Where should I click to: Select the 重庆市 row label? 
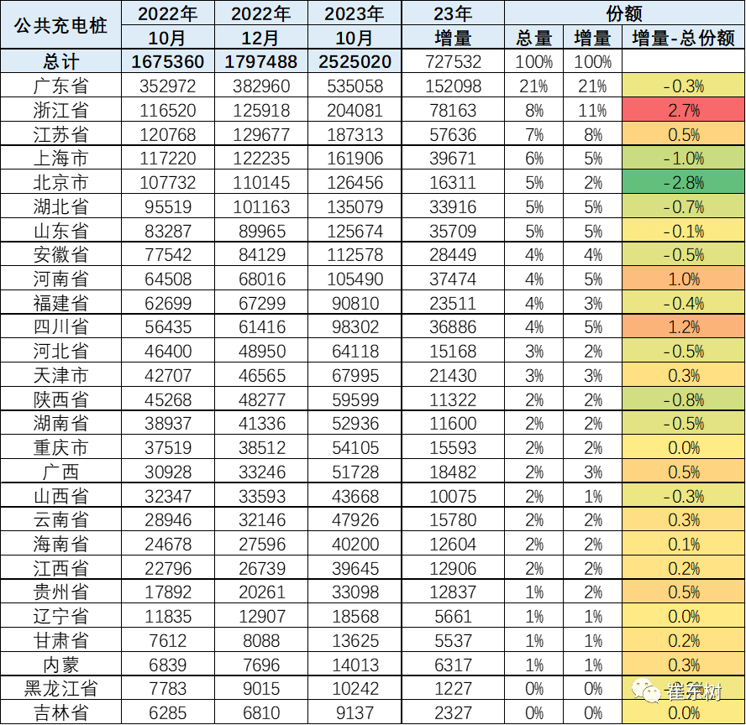point(60,447)
